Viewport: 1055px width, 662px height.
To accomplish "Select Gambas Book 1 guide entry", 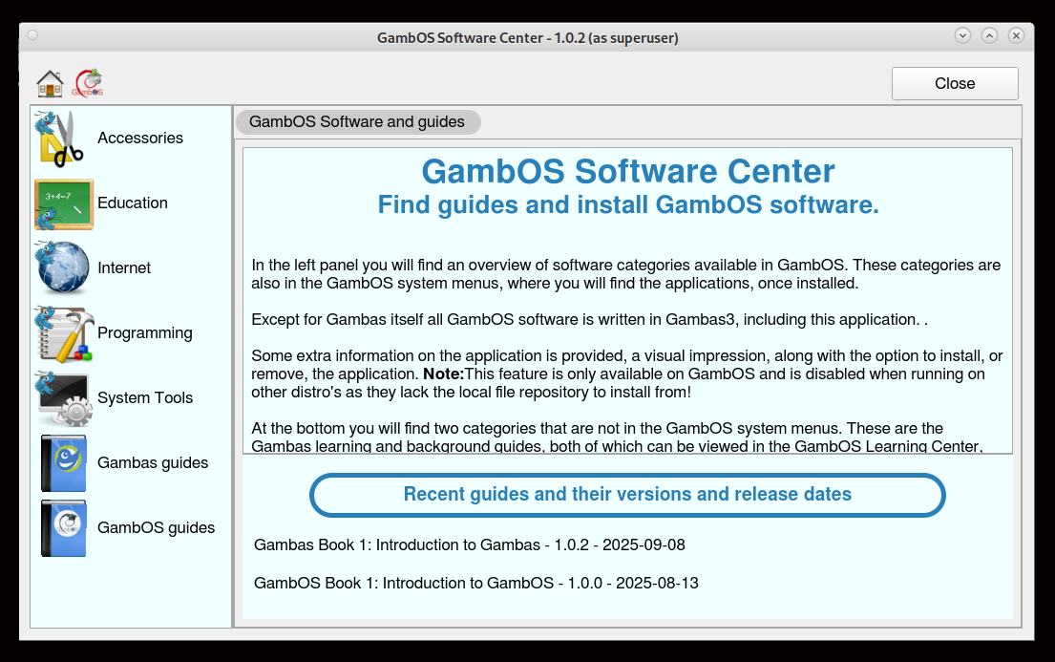I will pos(469,545).
